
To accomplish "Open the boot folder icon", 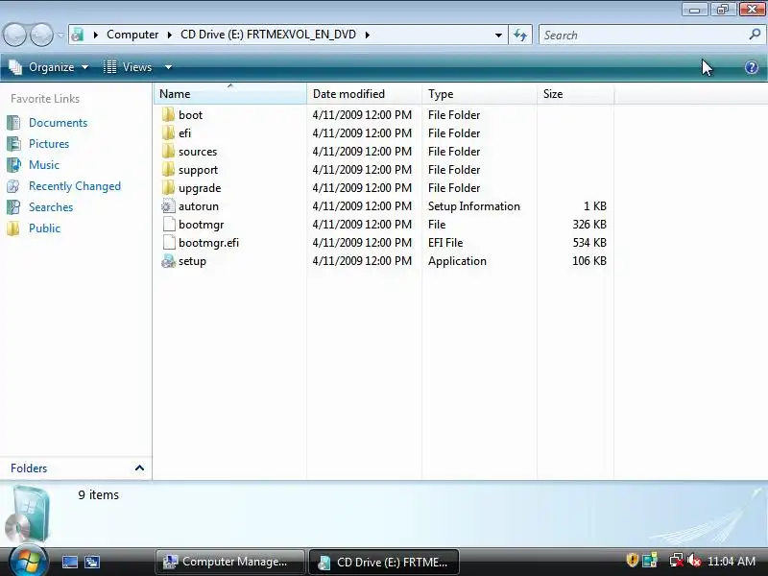I will (168, 114).
